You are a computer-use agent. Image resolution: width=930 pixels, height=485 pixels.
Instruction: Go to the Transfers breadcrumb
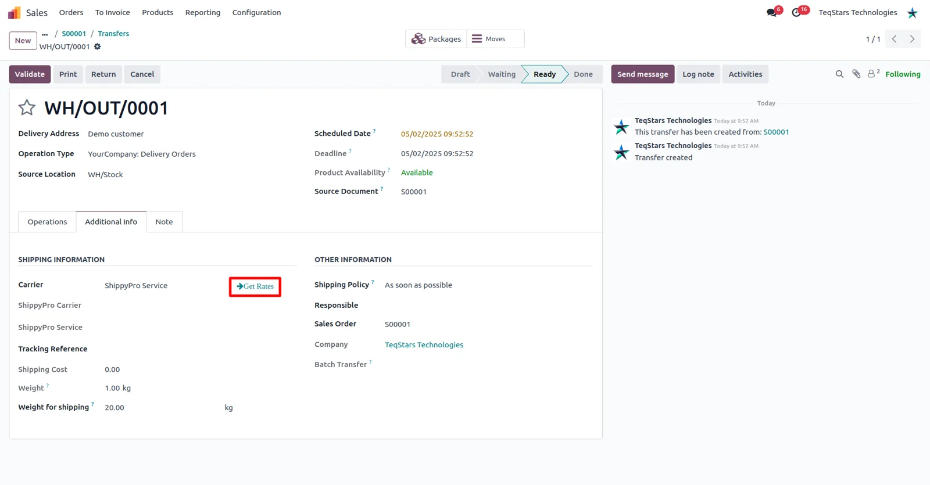click(113, 34)
